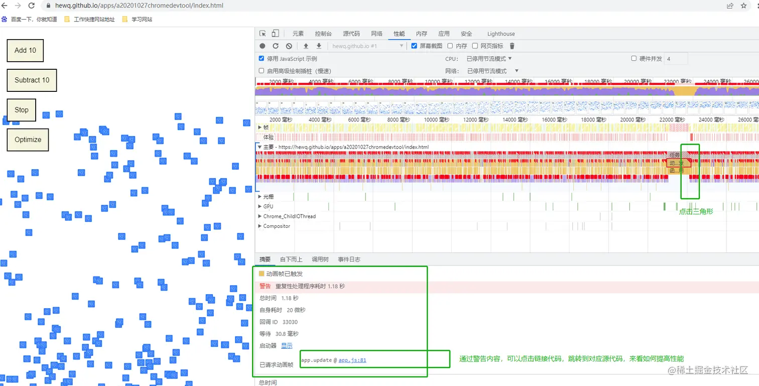
Task: Switch to the 网络 tab in DevTools
Action: pyautogui.click(x=377, y=34)
